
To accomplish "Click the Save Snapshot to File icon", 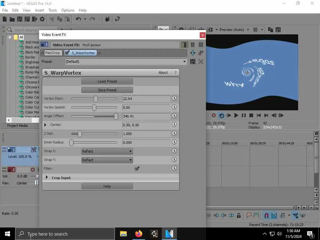I will click(x=278, y=30).
